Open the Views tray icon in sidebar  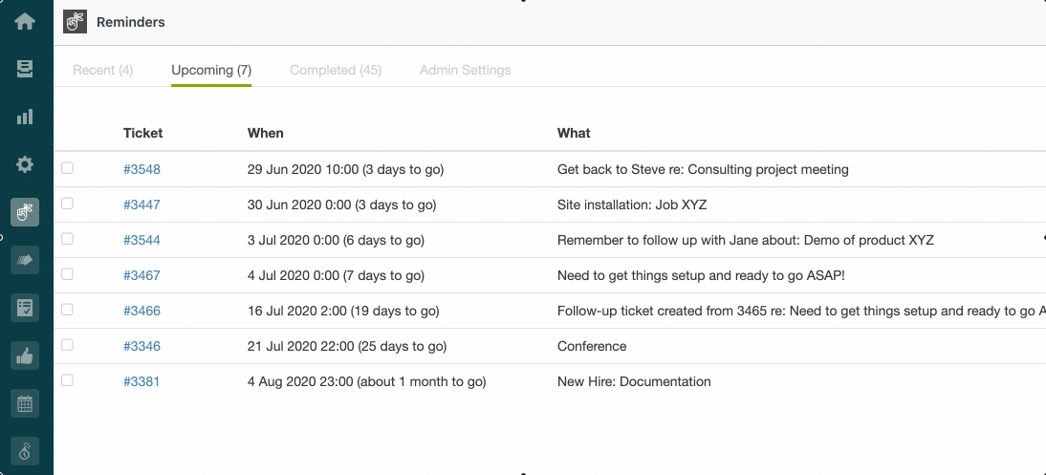point(25,69)
